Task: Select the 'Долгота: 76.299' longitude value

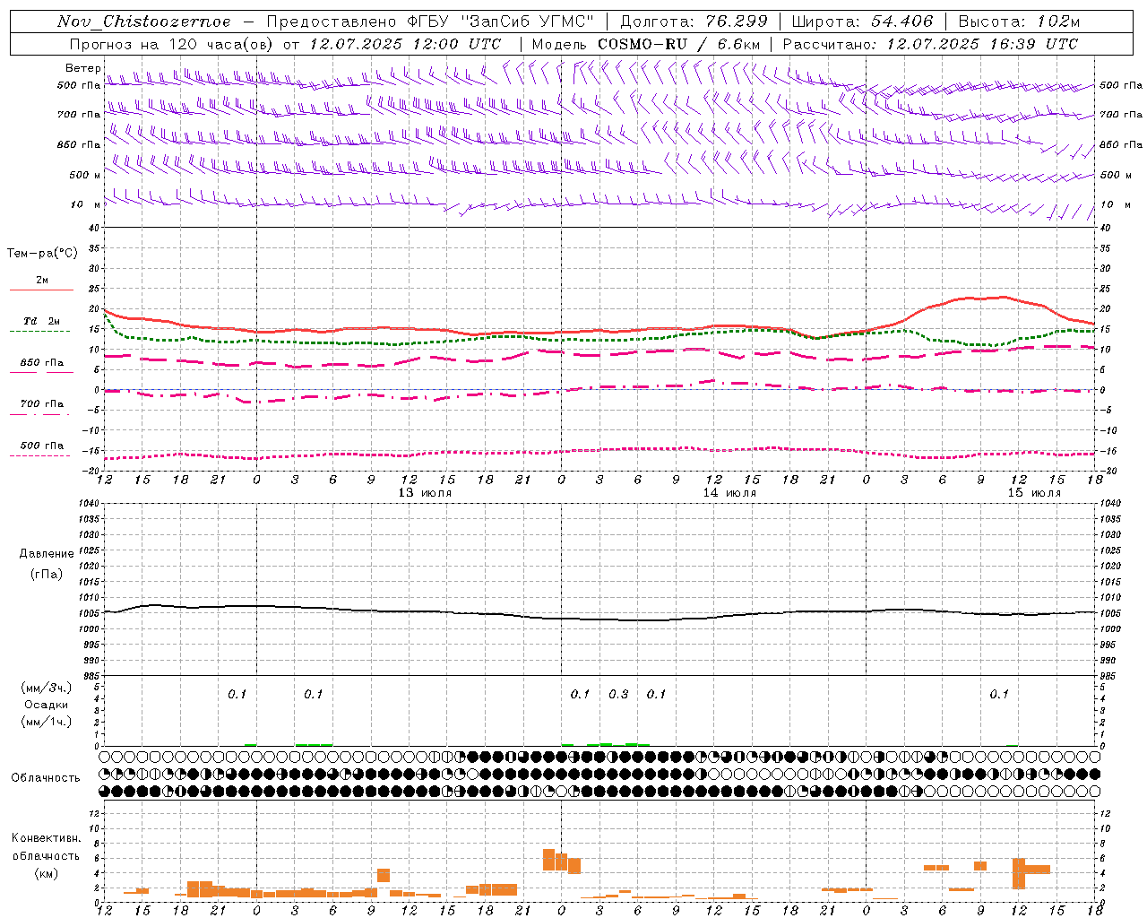Action: click(694, 22)
